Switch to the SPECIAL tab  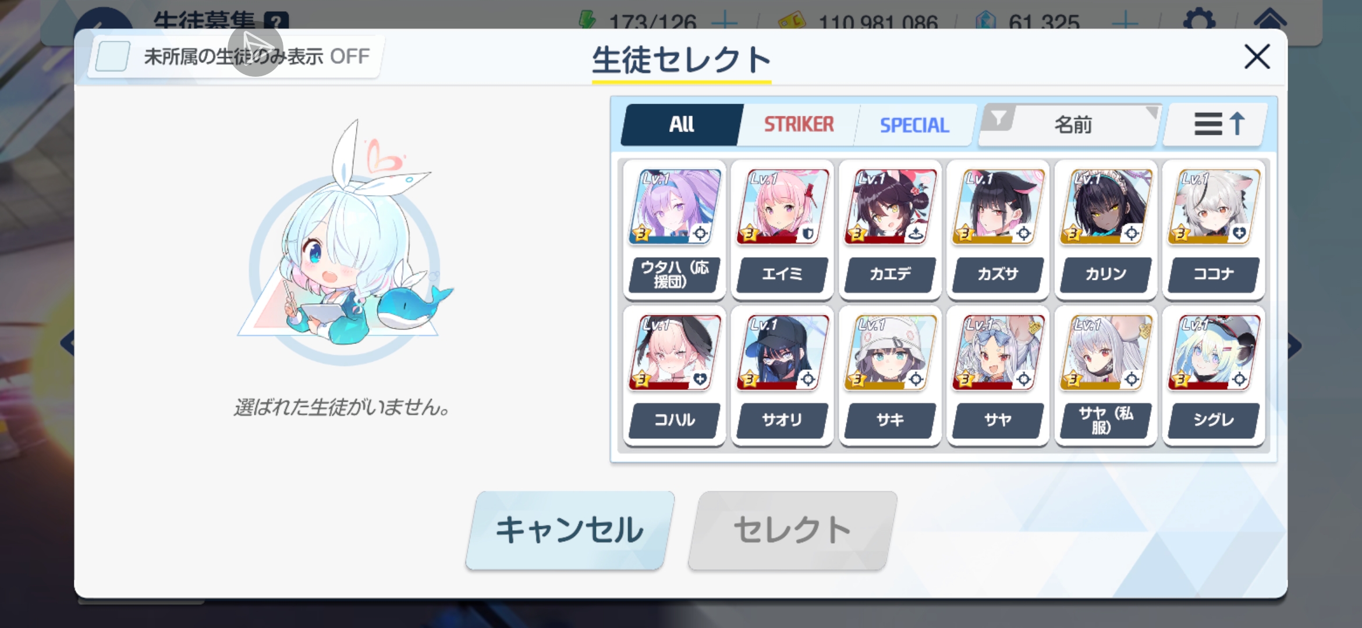(x=914, y=124)
